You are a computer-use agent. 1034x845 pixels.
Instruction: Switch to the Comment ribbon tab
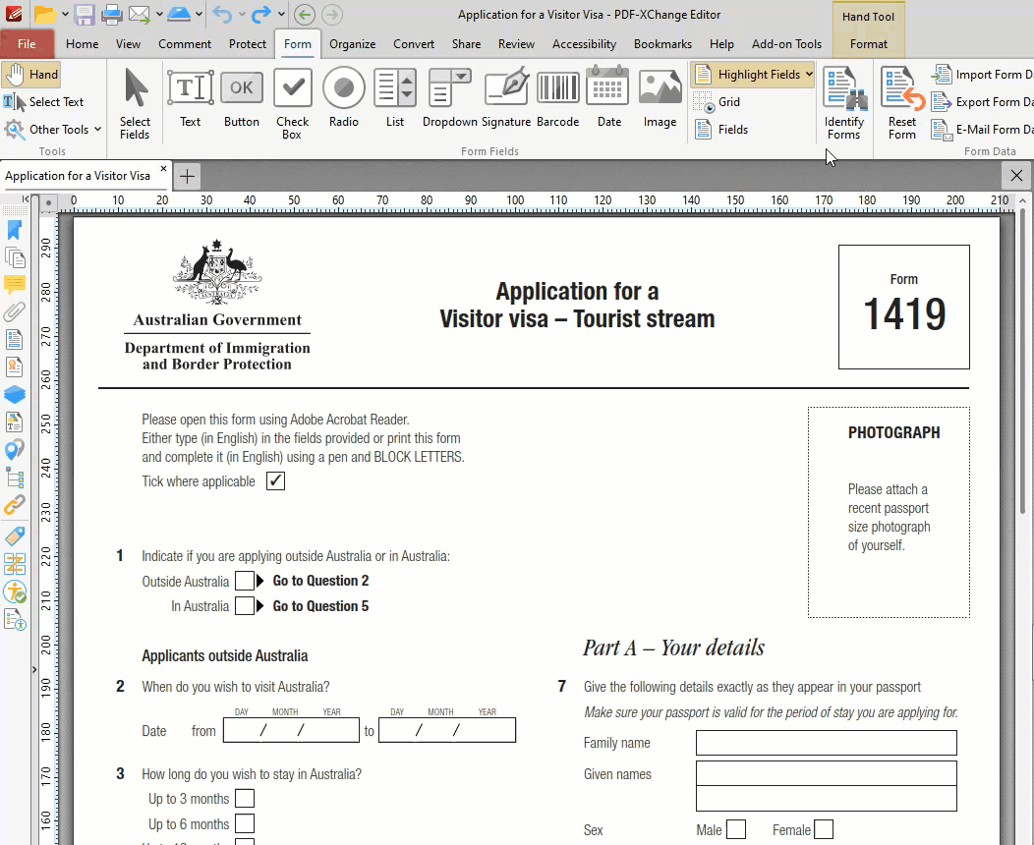pos(185,44)
